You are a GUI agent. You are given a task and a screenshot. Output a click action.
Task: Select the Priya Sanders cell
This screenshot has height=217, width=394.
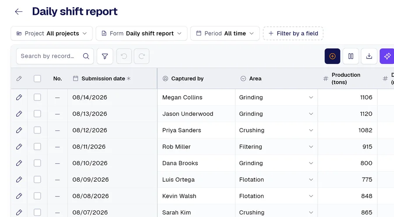197,130
